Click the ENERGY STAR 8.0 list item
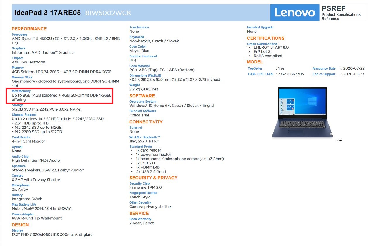The height and width of the screenshot is (246, 374). tap(271, 47)
